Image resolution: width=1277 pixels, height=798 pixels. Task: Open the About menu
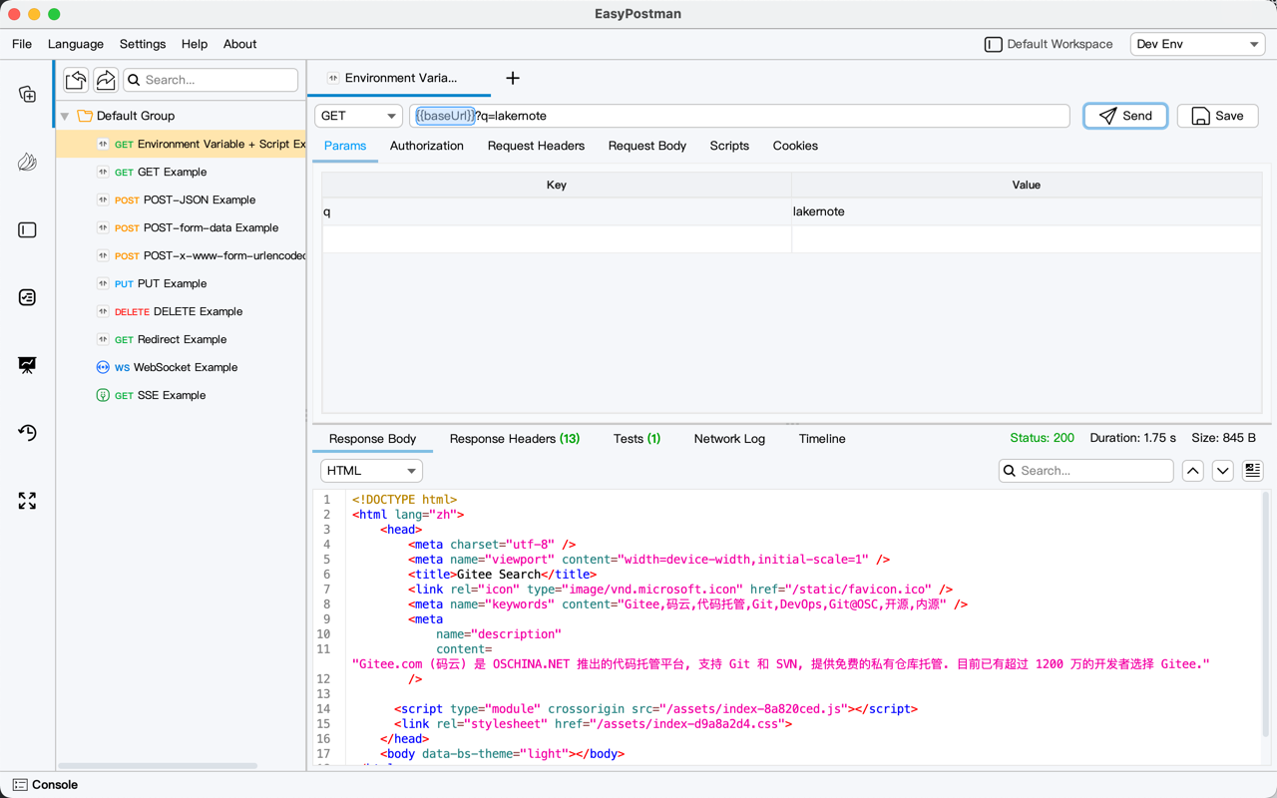[x=239, y=44]
